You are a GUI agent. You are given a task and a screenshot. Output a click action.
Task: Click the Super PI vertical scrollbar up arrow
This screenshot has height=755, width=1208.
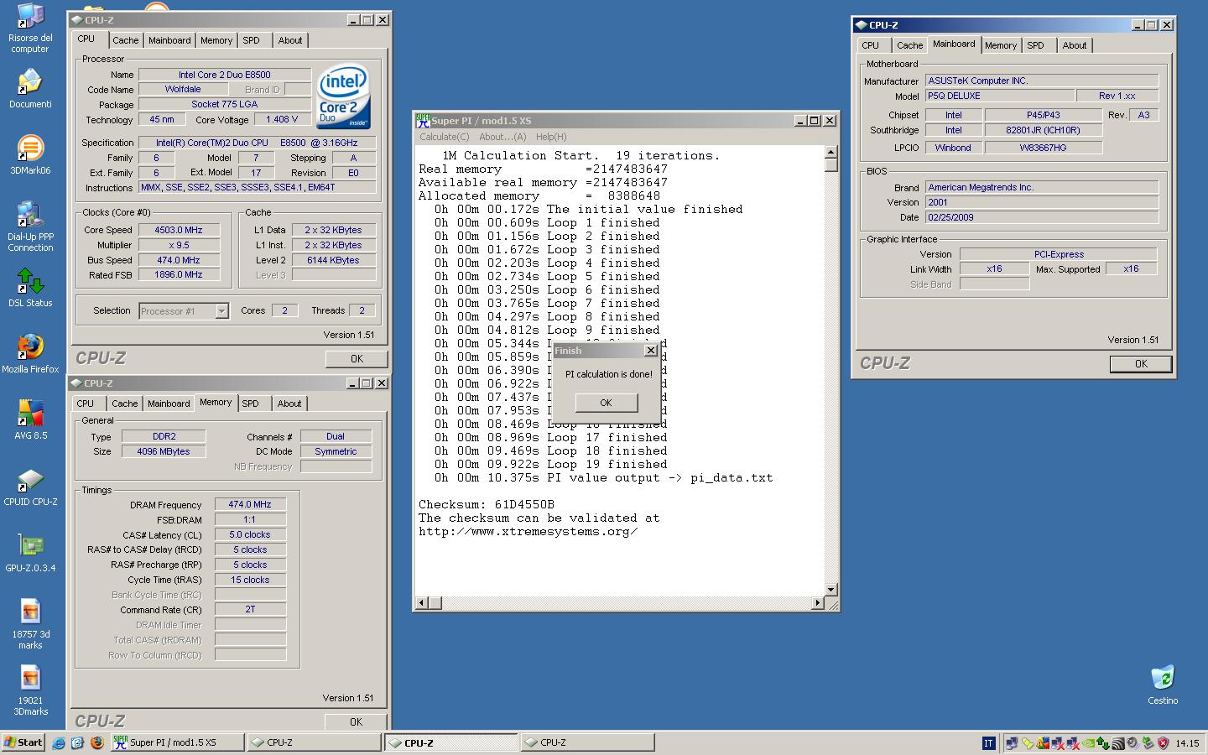click(x=830, y=153)
